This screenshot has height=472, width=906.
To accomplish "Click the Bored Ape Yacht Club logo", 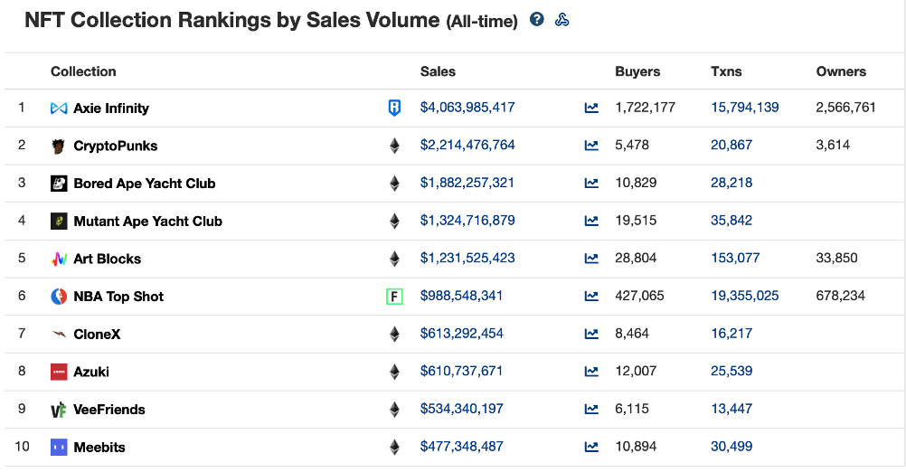I will 59,184.
